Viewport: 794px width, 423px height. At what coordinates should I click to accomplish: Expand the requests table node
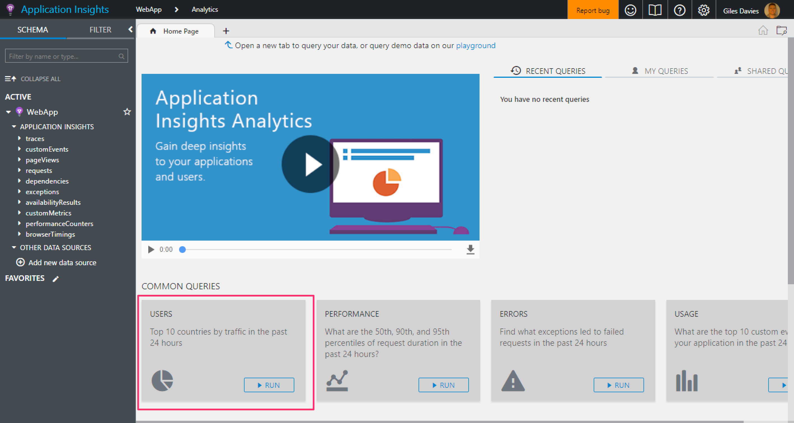click(x=19, y=170)
